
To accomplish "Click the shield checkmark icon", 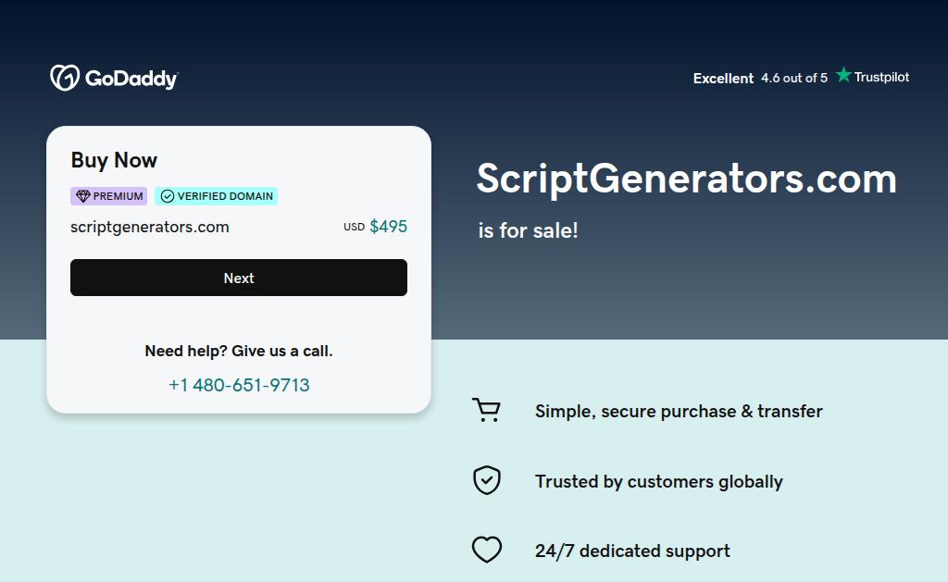I will (487, 480).
